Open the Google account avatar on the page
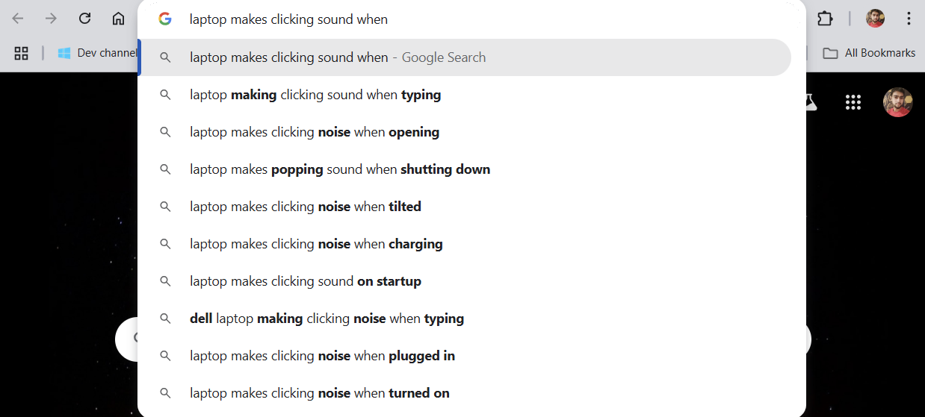Image resolution: width=925 pixels, height=417 pixels. (x=897, y=102)
